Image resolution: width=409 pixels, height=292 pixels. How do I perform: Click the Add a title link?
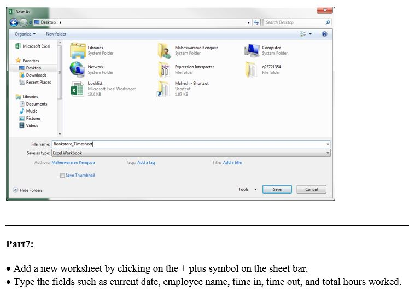(x=232, y=162)
